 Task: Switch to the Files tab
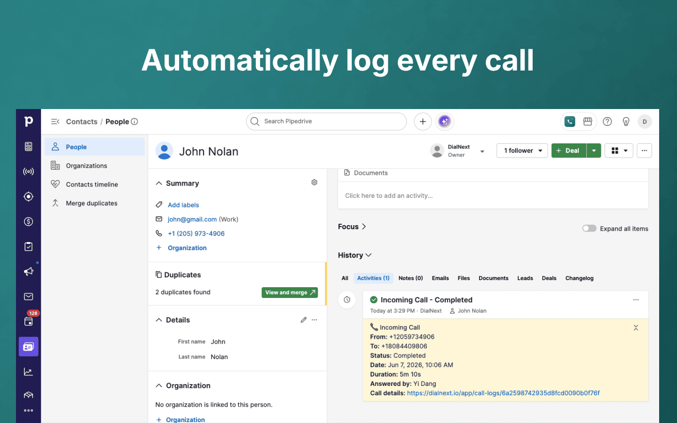click(464, 278)
